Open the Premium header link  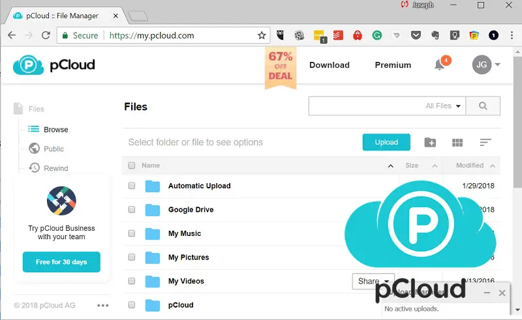coord(393,65)
